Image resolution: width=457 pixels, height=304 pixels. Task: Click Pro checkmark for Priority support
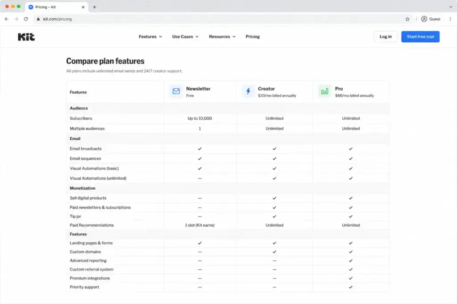[x=351, y=287]
